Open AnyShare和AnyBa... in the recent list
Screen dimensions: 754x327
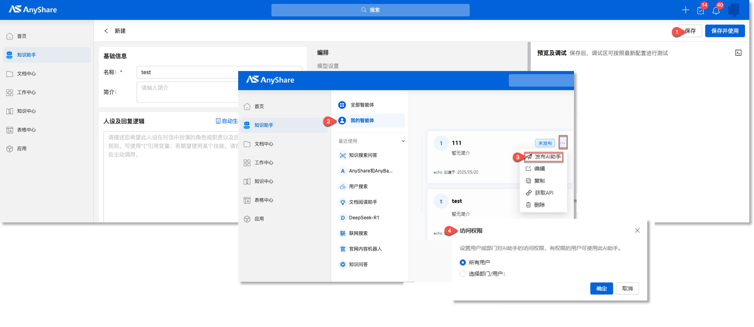pos(370,171)
